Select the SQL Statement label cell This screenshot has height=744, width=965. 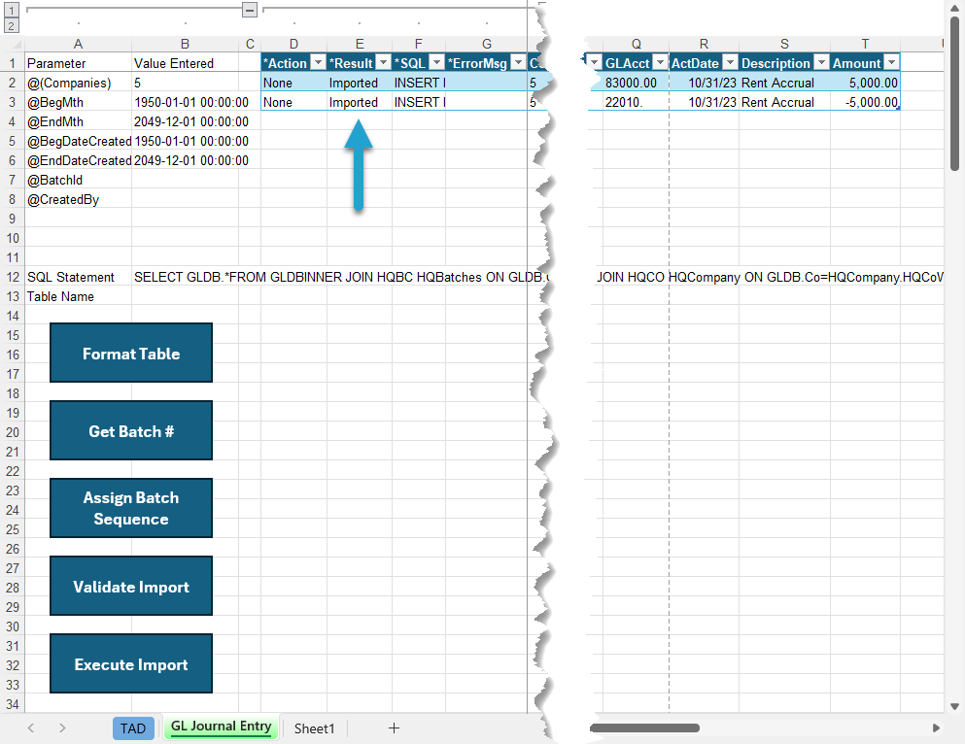78,277
